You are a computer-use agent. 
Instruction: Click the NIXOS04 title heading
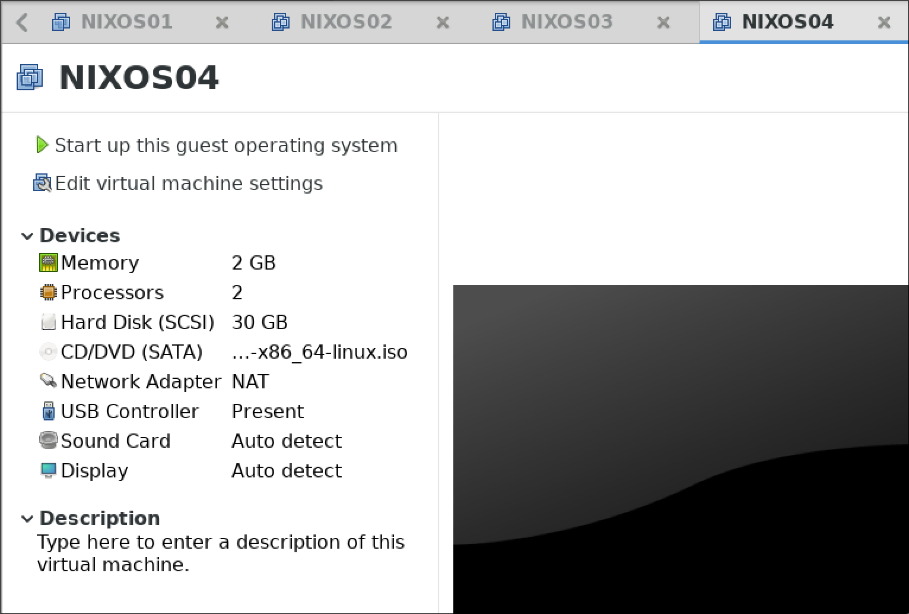pos(139,78)
